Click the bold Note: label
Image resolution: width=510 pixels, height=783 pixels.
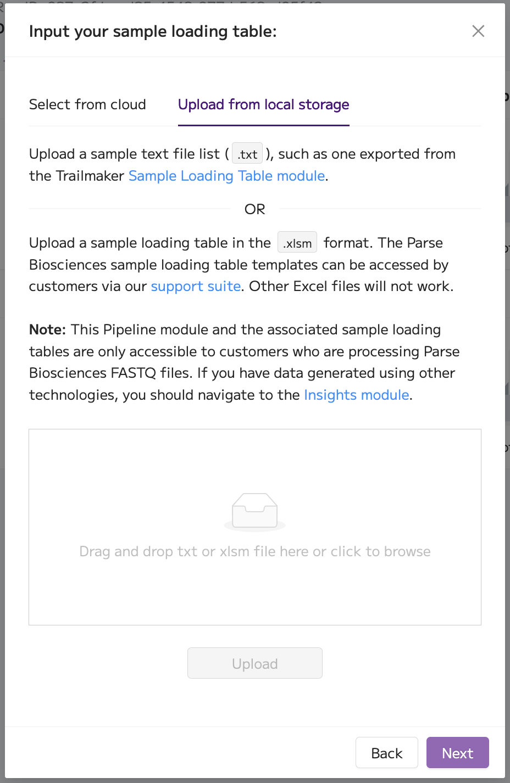47,329
